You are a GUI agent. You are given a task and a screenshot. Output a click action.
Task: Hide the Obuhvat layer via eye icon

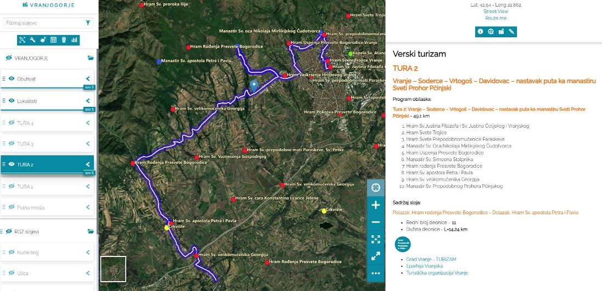(x=12, y=79)
